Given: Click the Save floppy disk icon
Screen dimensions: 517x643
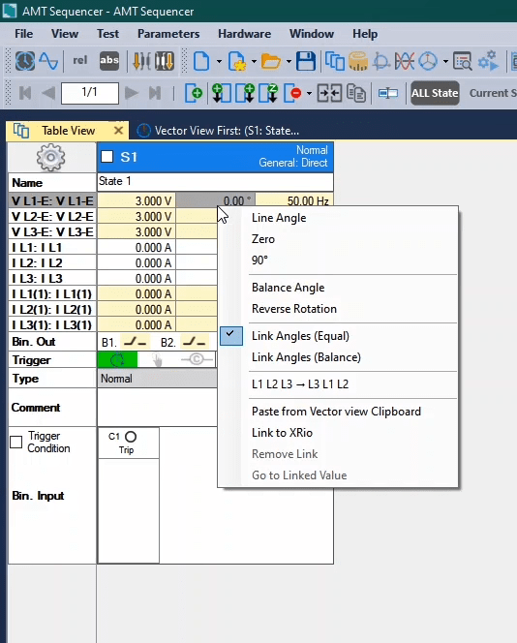Looking at the screenshot, I should point(305,62).
